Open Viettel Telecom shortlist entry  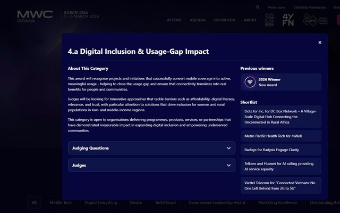point(280,185)
